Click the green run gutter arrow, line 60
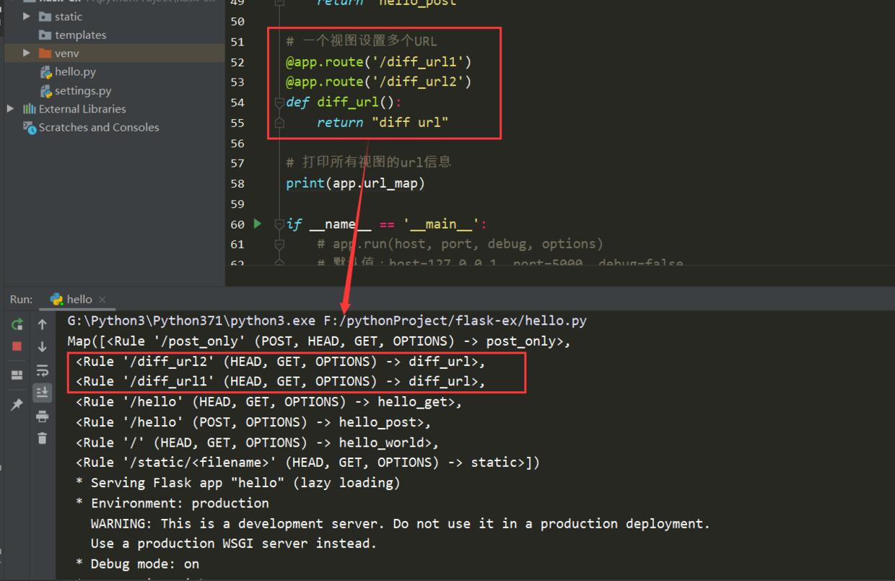The image size is (895, 581). pos(258,224)
